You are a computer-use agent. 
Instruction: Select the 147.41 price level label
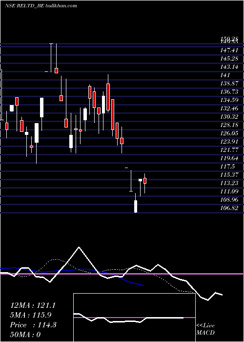(x=229, y=51)
